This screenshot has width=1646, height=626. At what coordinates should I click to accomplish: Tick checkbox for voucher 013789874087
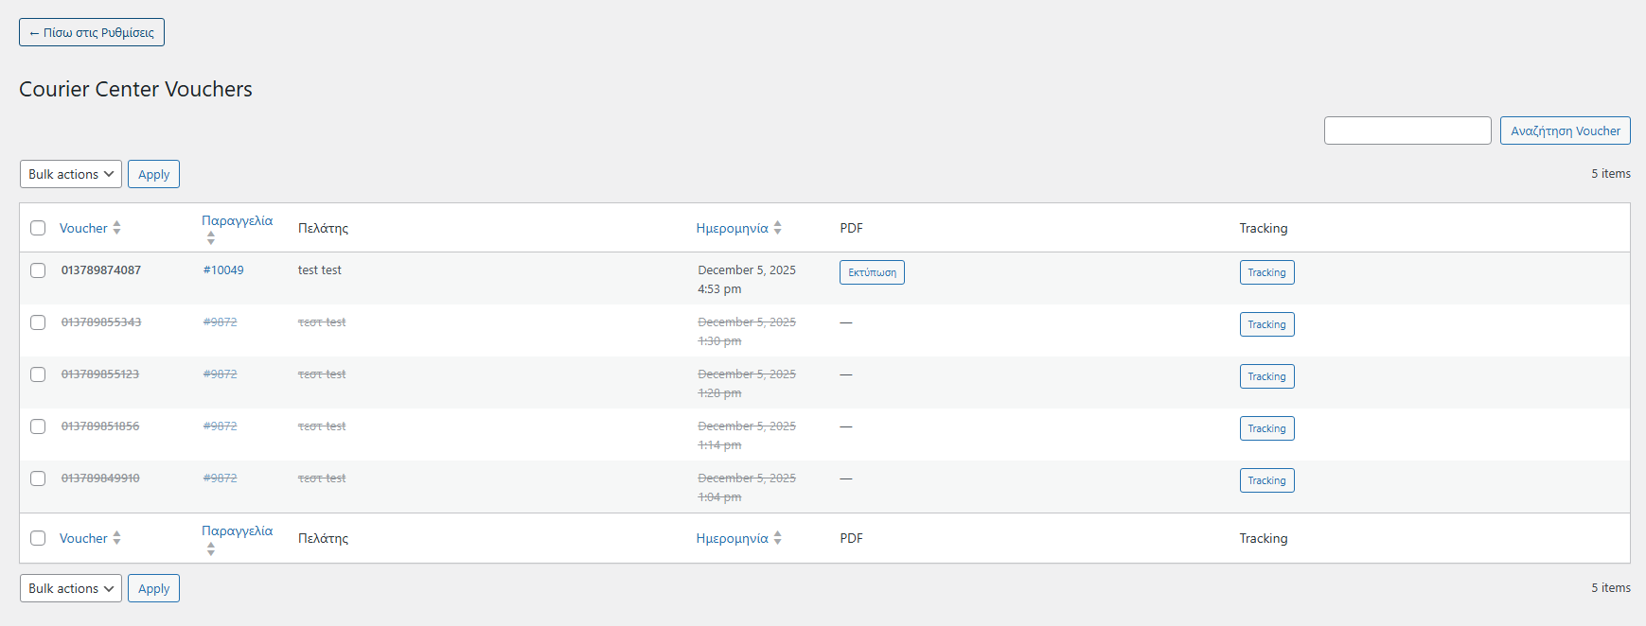pos(38,270)
